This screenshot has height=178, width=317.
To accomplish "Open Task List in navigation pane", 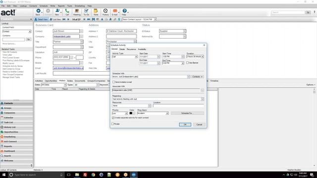I will 16,122.
